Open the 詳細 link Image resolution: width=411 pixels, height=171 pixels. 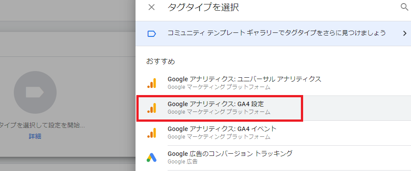point(35,136)
